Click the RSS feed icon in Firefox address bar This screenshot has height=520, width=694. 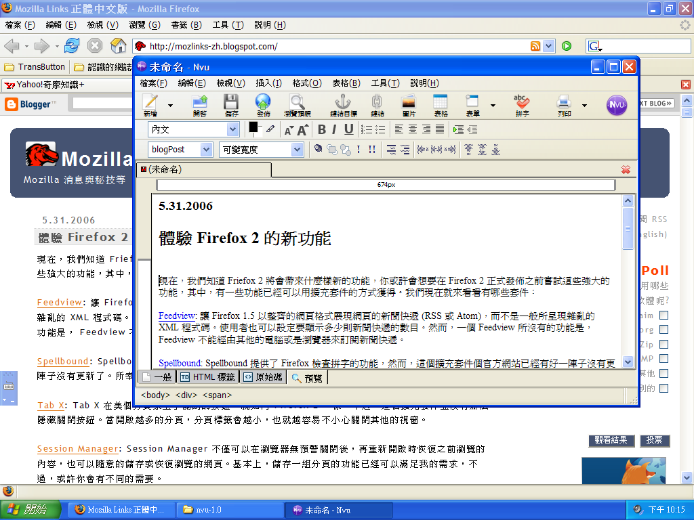click(x=535, y=46)
